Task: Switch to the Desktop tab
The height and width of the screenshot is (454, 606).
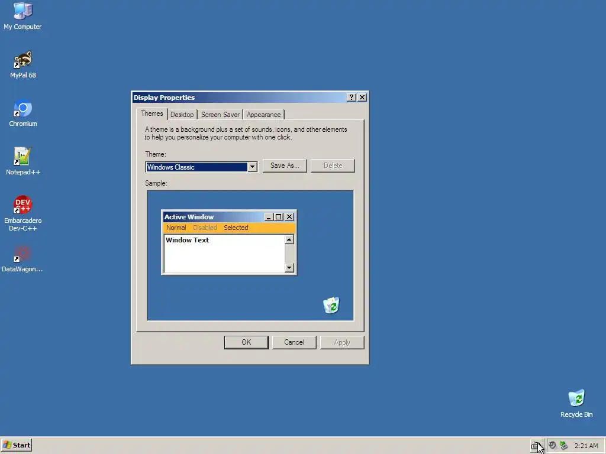Action: [x=182, y=115]
